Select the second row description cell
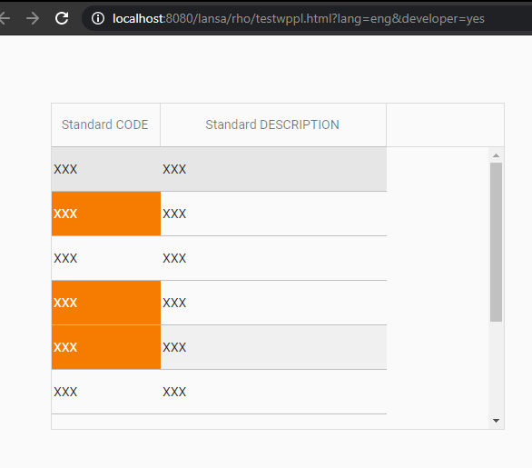532x468 pixels. click(273, 214)
